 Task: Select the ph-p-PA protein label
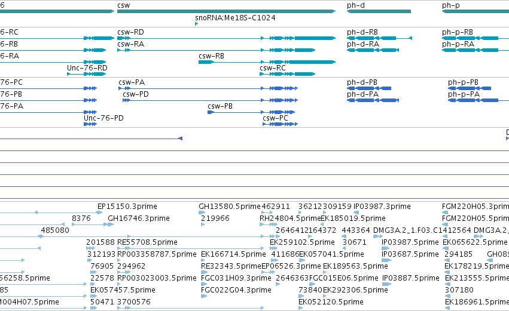464,94
